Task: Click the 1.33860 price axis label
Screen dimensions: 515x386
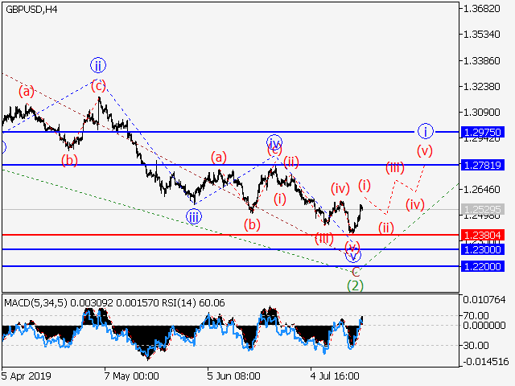Action: point(481,61)
